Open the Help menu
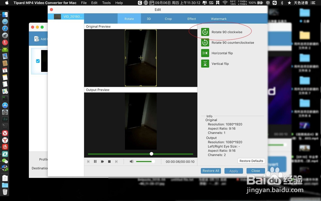 pyautogui.click(x=119, y=3)
